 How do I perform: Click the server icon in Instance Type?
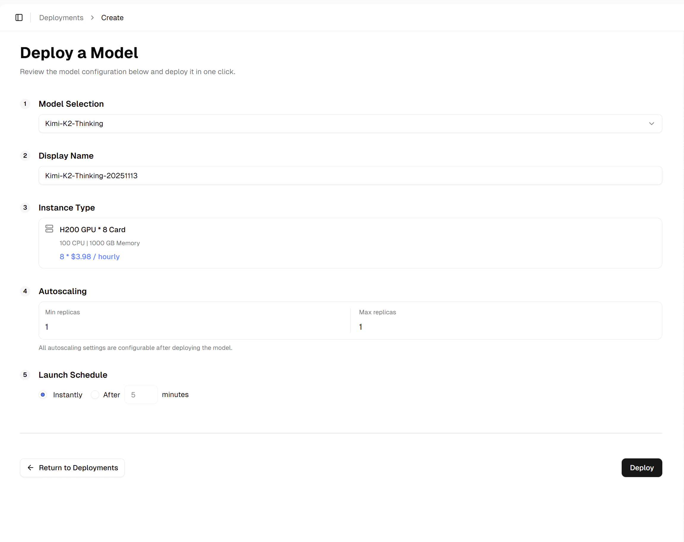click(49, 229)
